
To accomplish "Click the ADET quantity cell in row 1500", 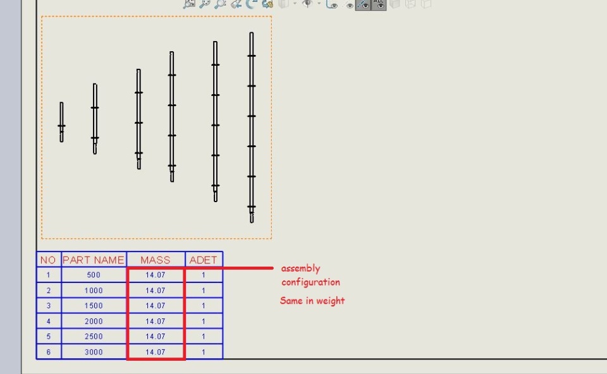I will [x=204, y=306].
